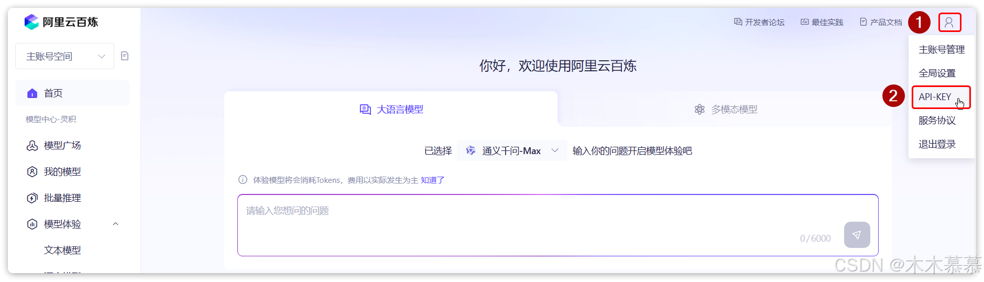Click the 产品文档 document icon
This screenshot has height=282, width=984.
pos(863,22)
